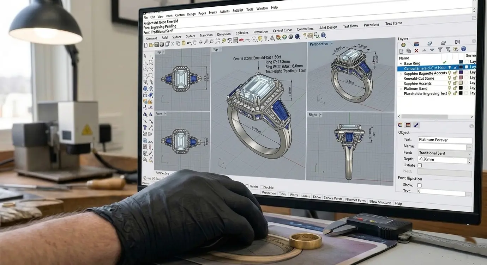The width and height of the screenshot is (487, 265).
Task: Toggle visibility bulb for Central Emerald-Cut Halo
Action: pyautogui.click(x=450, y=67)
